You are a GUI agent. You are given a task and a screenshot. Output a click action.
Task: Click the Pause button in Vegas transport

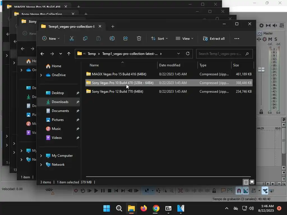coord(103,191)
